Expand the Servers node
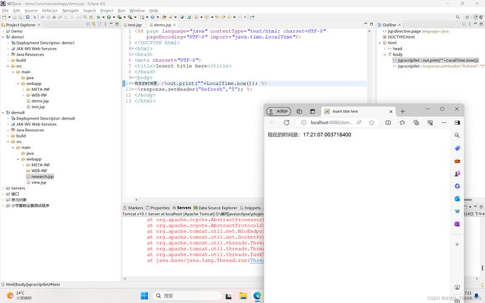The height and width of the screenshot is (303, 485). [3, 188]
